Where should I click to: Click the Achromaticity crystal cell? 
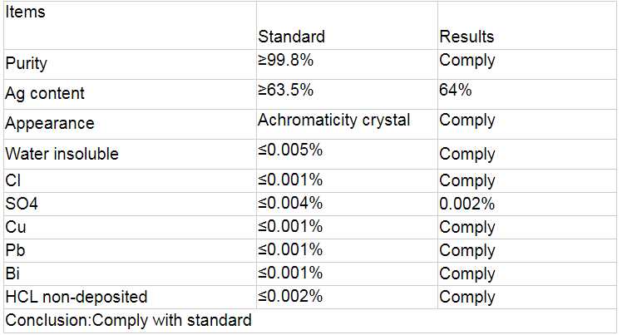[x=333, y=121]
